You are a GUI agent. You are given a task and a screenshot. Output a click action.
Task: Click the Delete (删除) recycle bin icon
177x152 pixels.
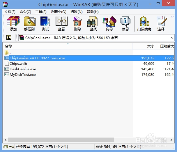77,23
